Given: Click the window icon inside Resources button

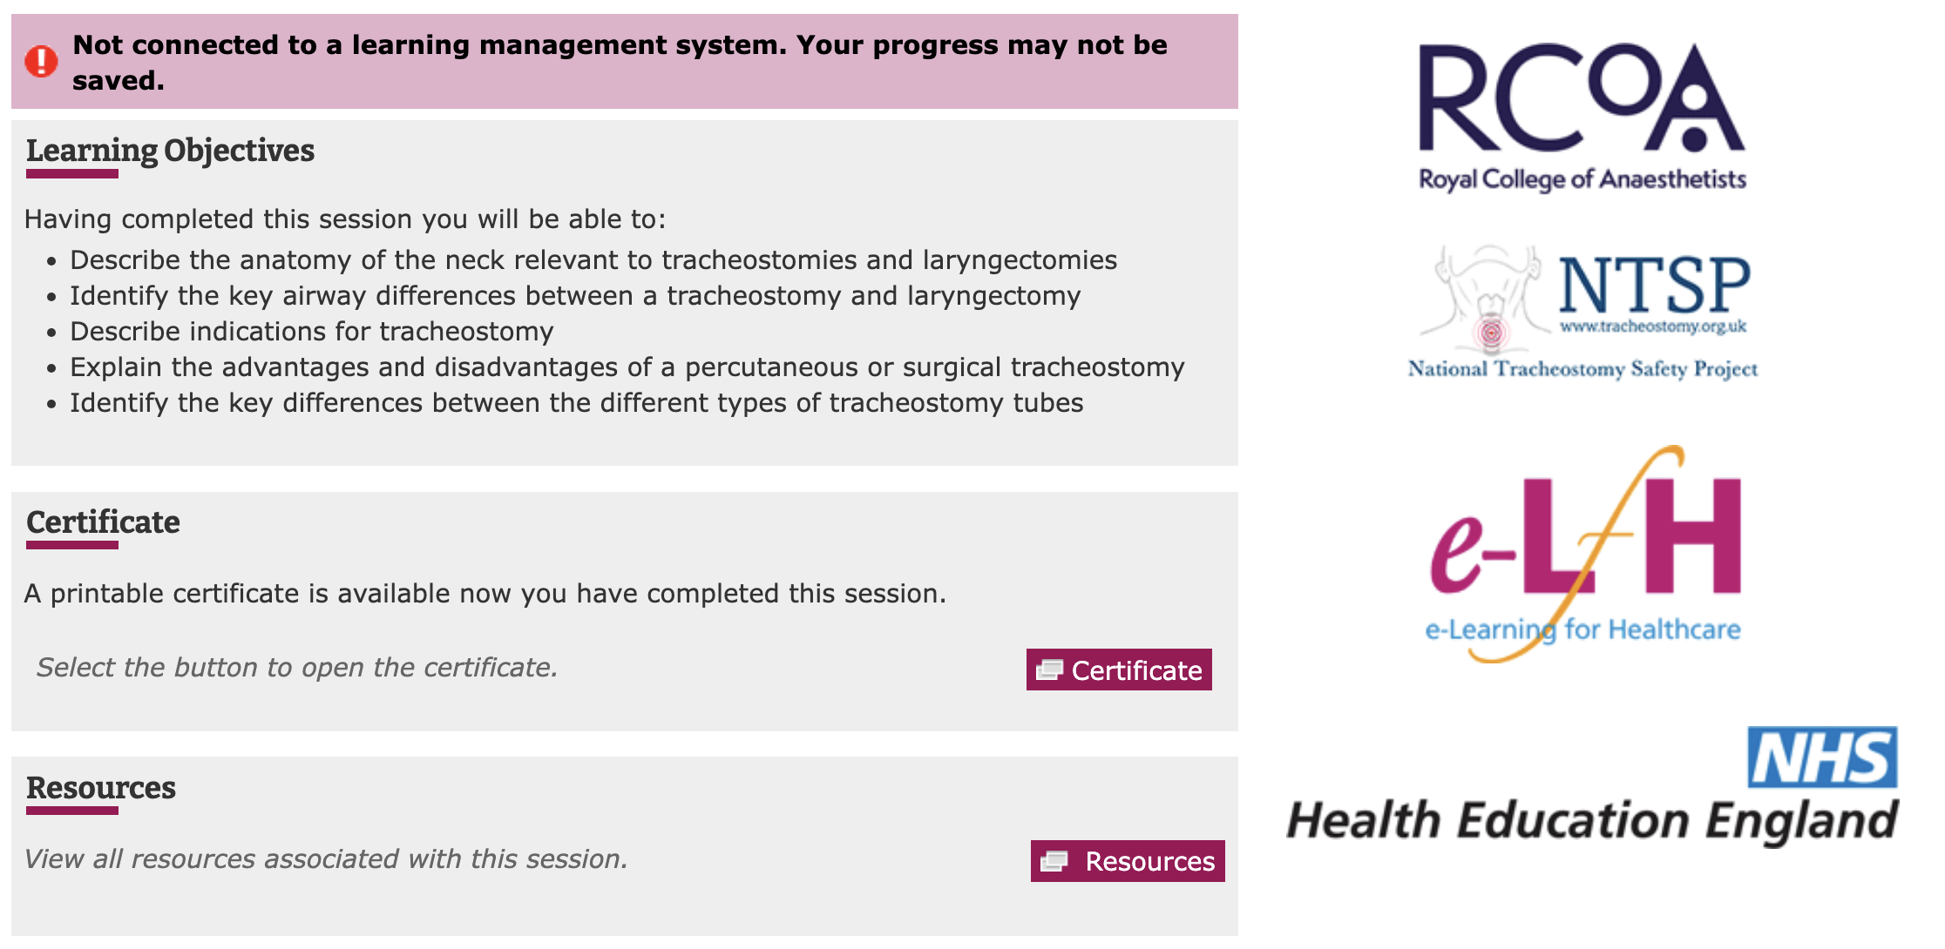Looking at the screenshot, I should click(x=1054, y=861).
